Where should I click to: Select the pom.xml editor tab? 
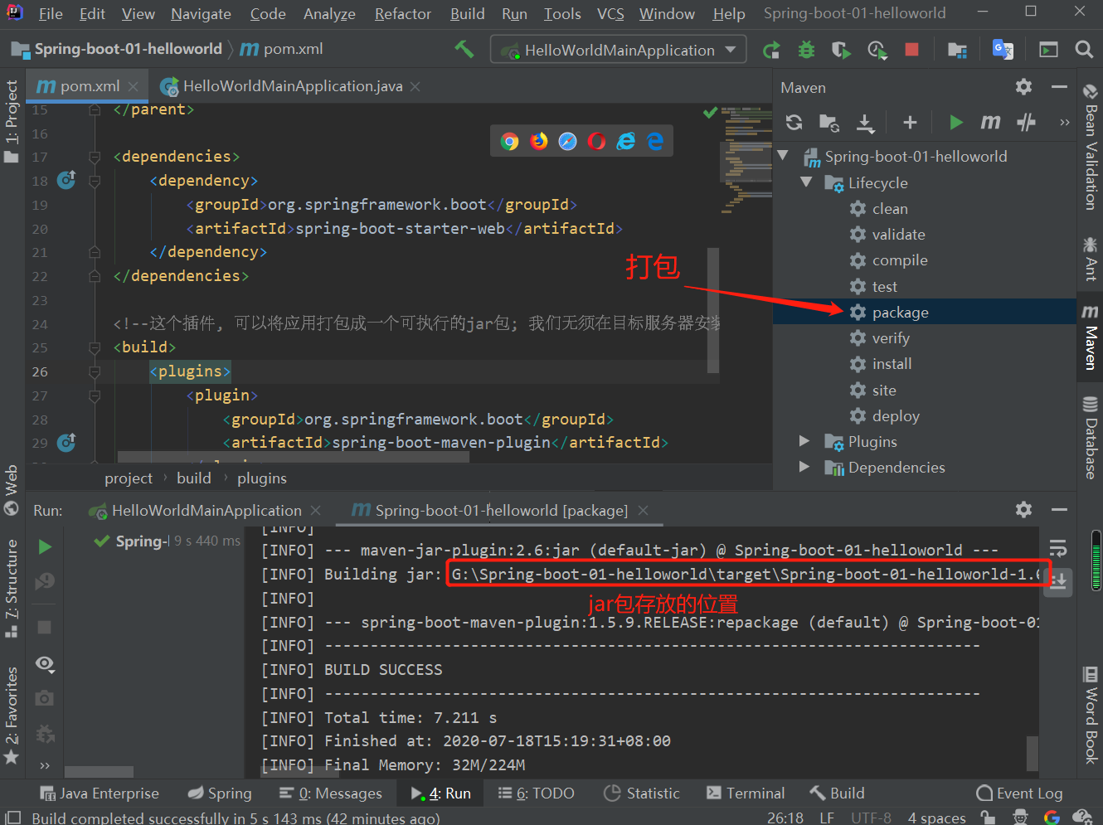[x=89, y=86]
